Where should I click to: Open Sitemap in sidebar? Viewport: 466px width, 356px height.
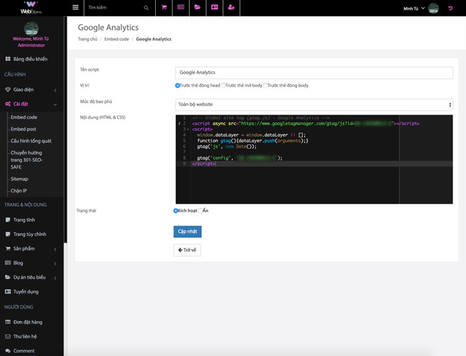[x=19, y=179]
